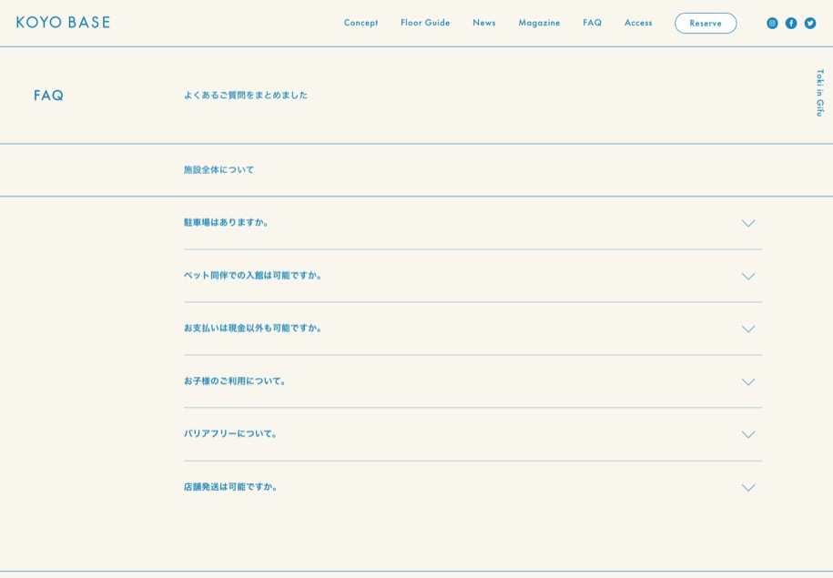The height and width of the screenshot is (578, 833).
Task: Click question text 駐車場はありますか。
Action: [x=226, y=223]
